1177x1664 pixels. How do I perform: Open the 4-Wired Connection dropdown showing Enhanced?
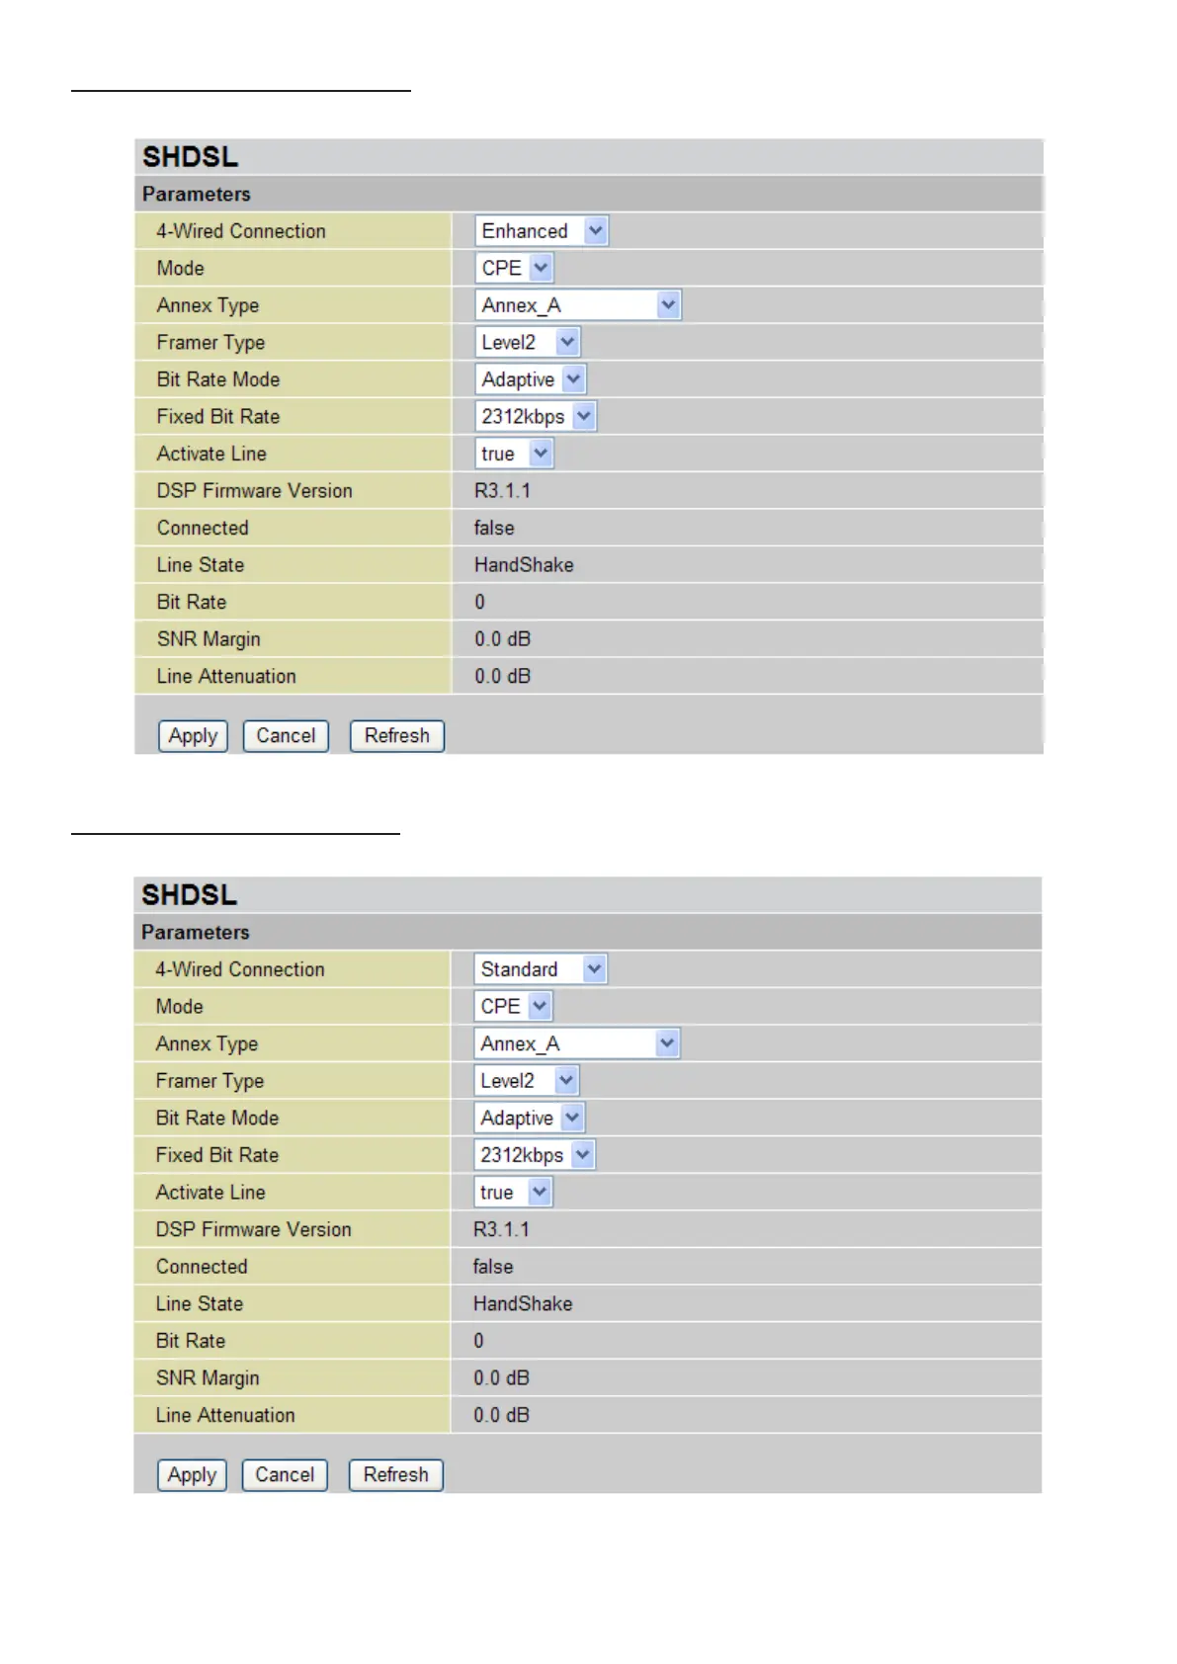pyautogui.click(x=541, y=231)
